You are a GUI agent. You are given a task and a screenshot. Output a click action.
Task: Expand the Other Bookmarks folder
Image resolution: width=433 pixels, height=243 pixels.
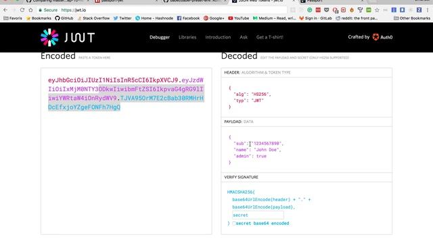[x=412, y=18]
